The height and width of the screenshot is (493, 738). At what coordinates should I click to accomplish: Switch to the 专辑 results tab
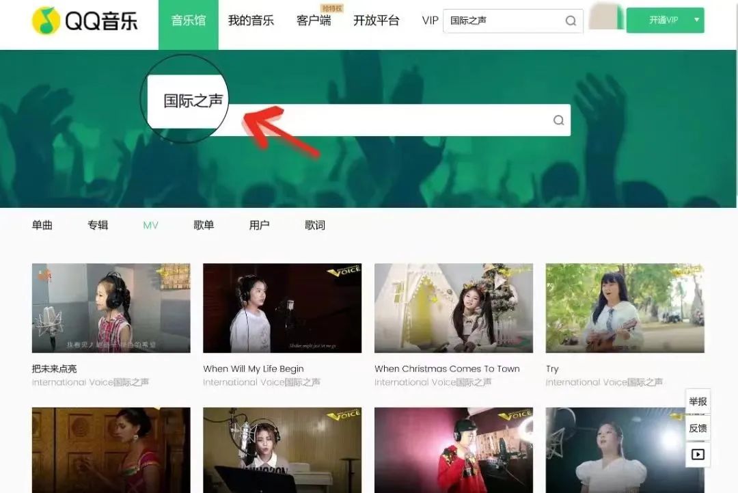tap(98, 225)
